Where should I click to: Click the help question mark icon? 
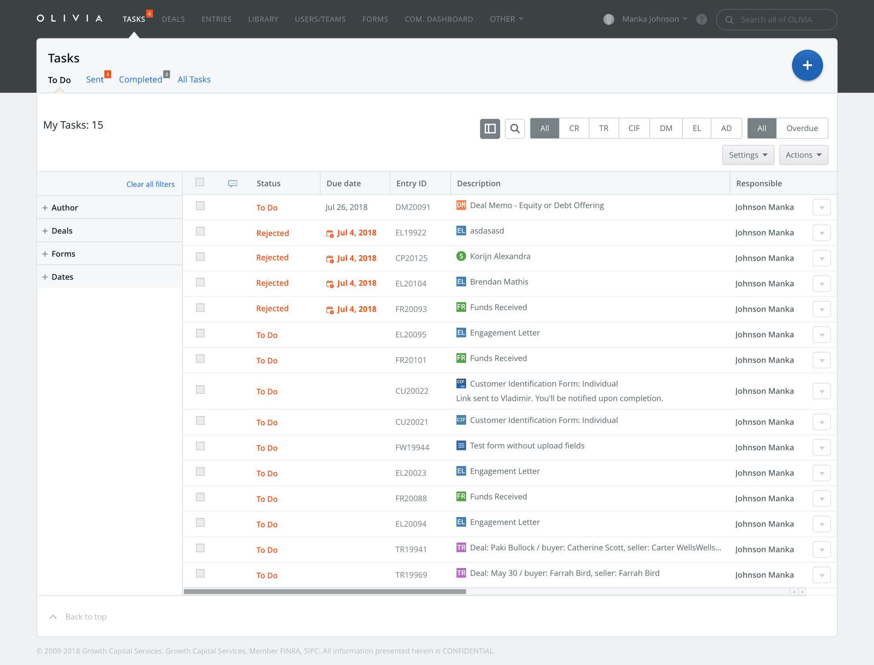[x=701, y=20]
